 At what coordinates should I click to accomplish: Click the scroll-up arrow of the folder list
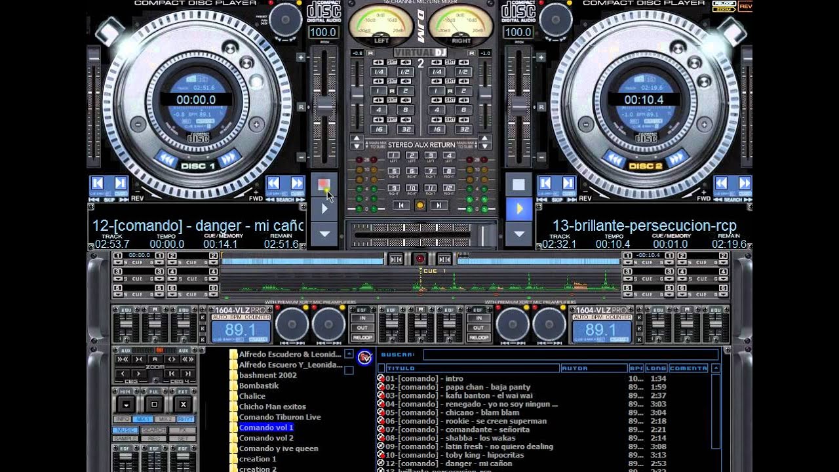349,354
